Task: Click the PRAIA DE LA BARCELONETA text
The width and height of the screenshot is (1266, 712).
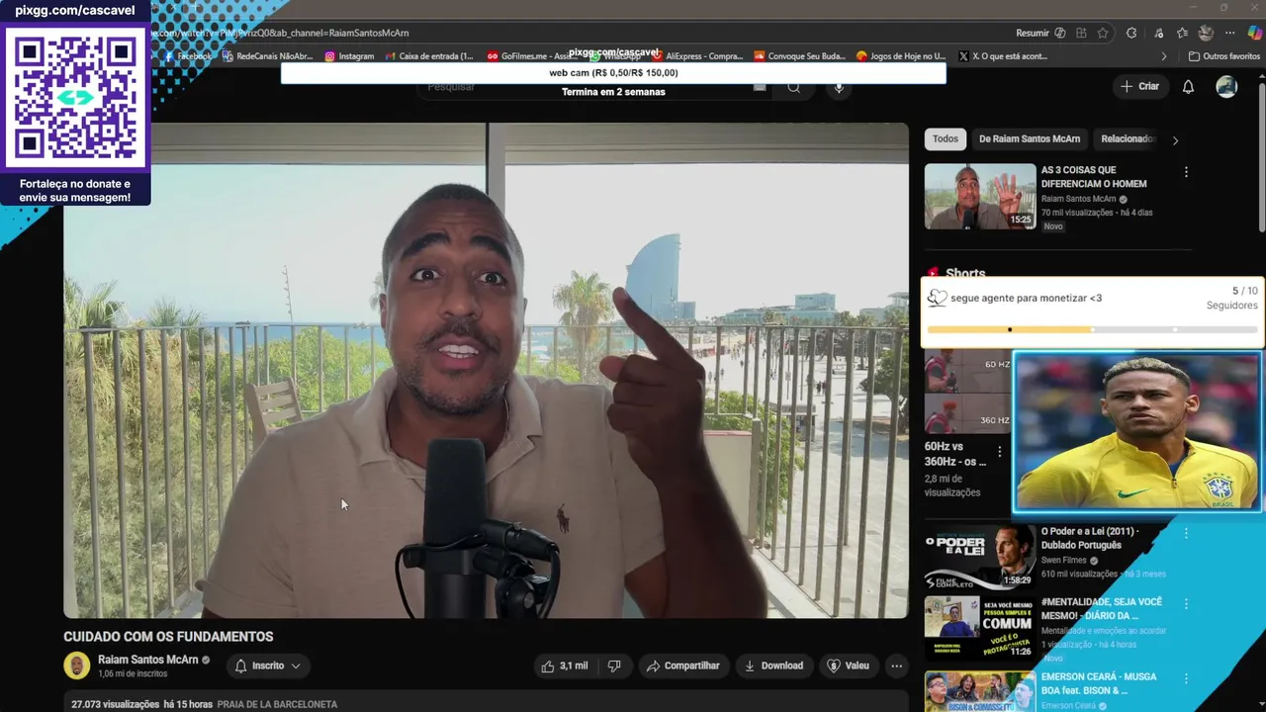Action: (x=277, y=705)
